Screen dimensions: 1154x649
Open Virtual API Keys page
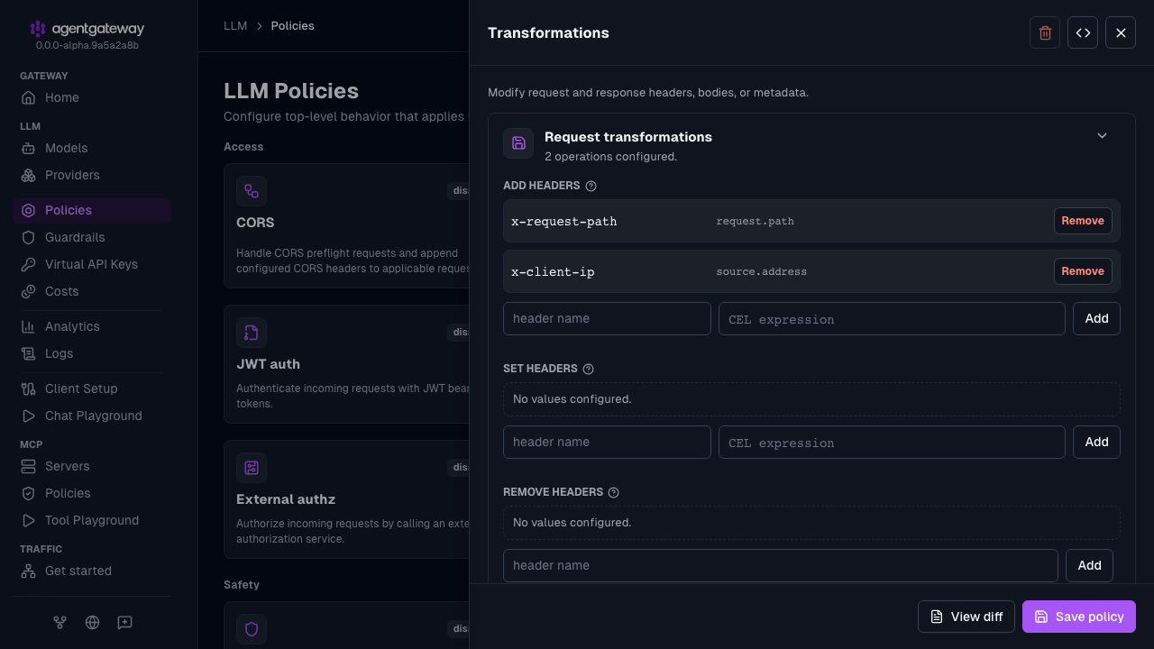[x=92, y=264]
